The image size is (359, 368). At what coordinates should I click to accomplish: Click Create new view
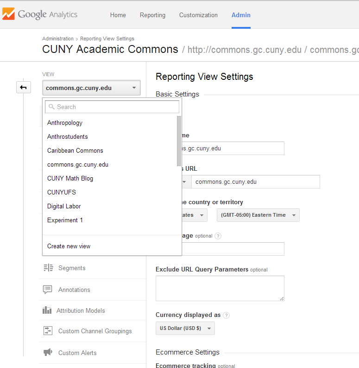[69, 246]
